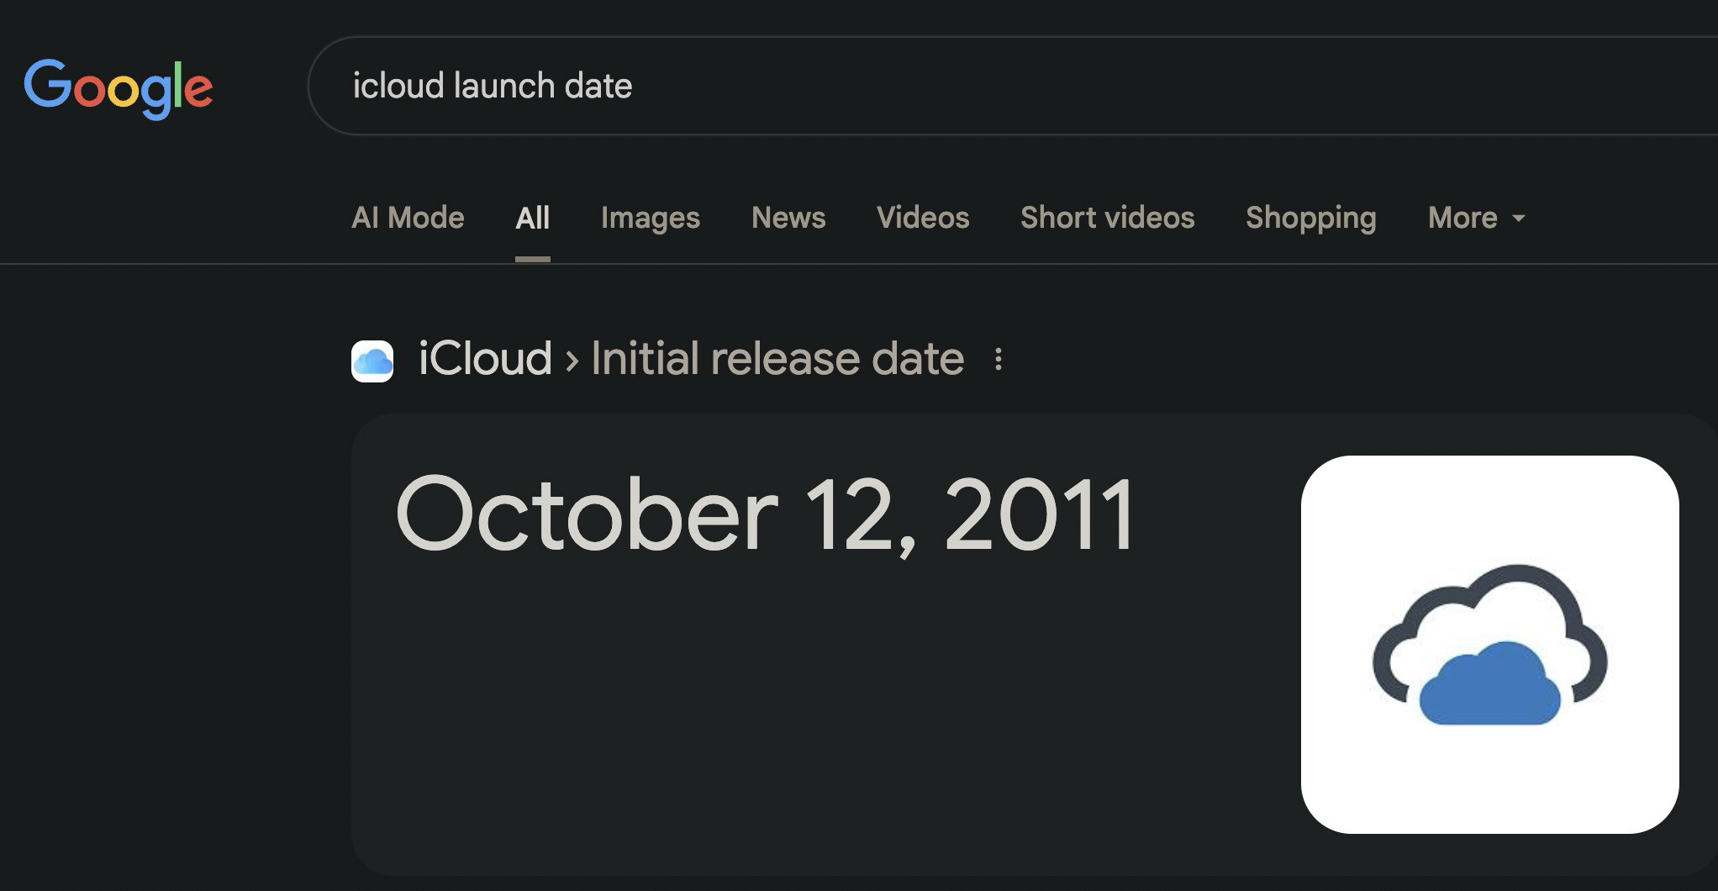1718x891 pixels.
Task: Click the small iCloud favicon beside the breadcrumb
Action: tap(372, 361)
